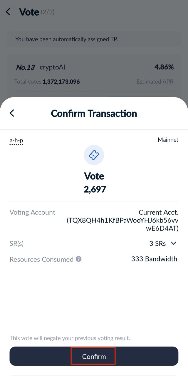
Task: Tap the automatically assigned TP notice
Action: click(x=66, y=39)
